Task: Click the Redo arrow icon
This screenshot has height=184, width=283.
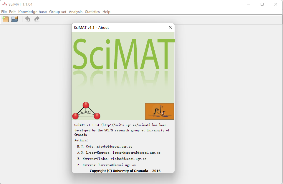Action: [x=37, y=19]
